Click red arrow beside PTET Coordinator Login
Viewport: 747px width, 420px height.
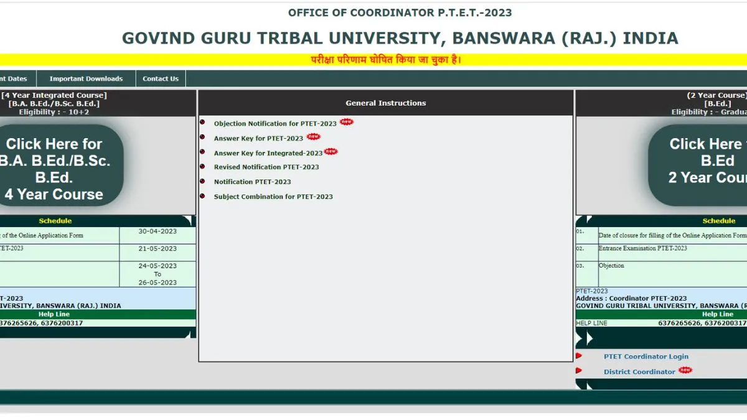(579, 356)
